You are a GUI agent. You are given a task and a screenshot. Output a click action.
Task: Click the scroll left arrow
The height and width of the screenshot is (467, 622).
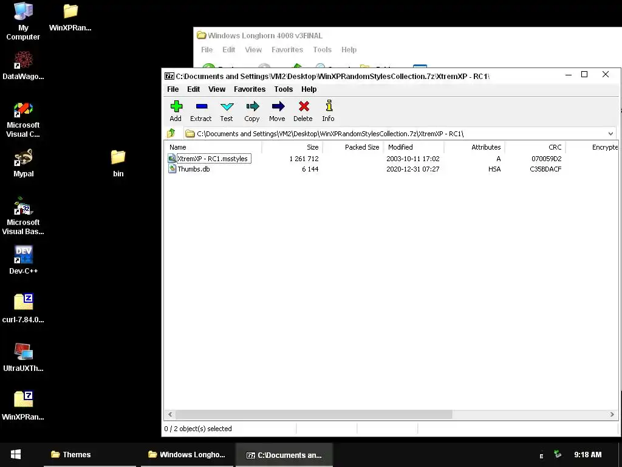point(170,415)
